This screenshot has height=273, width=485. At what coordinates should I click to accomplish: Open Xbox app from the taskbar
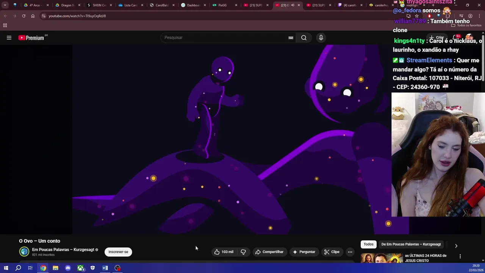[80, 268]
